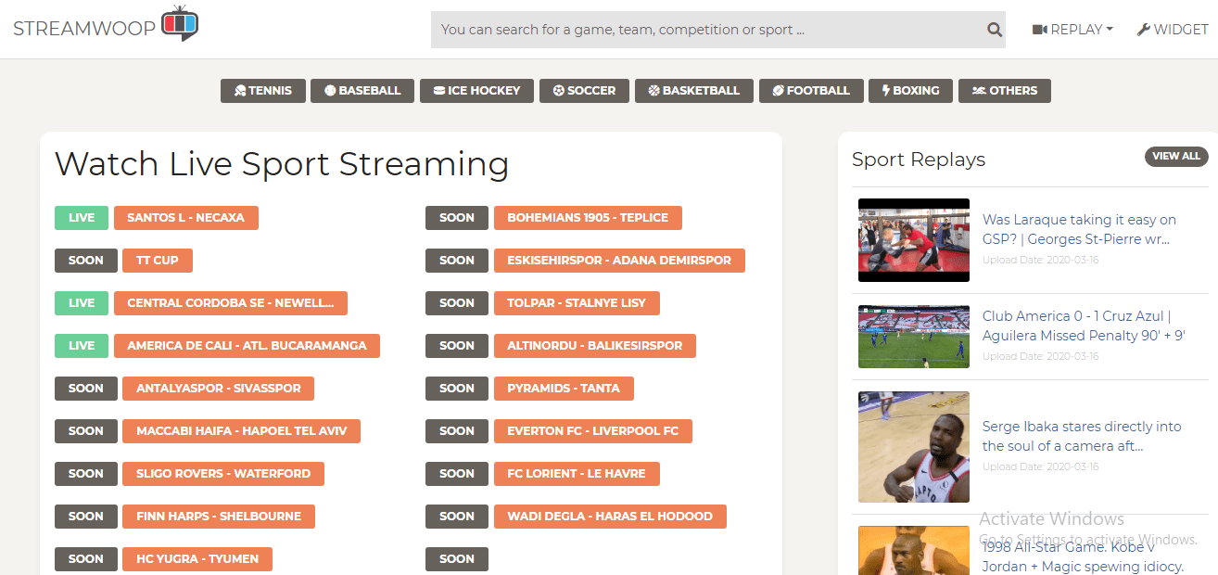Open Tolpar - Stalnye Lisy match
The image size is (1218, 575).
[577, 303]
